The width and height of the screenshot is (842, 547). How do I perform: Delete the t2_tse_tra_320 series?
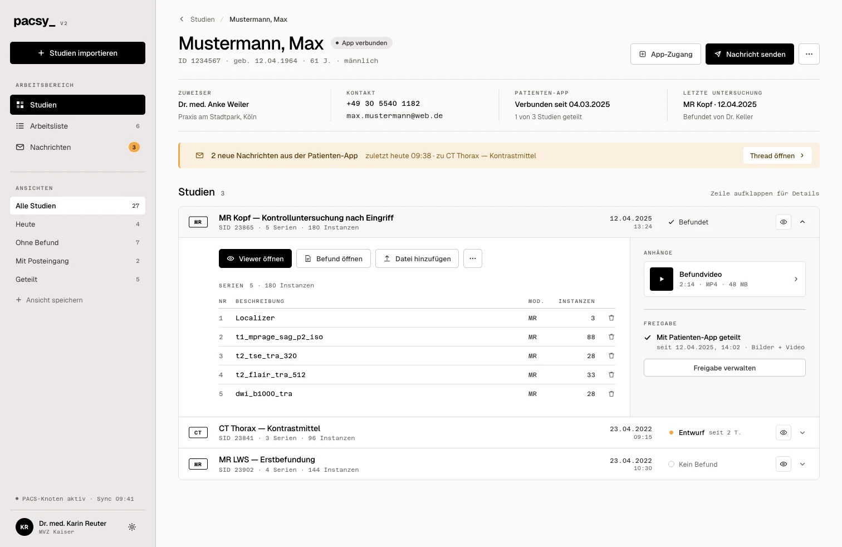tap(611, 356)
